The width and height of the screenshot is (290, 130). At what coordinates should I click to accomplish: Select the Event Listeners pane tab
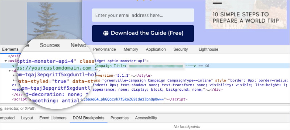(x=53, y=118)
